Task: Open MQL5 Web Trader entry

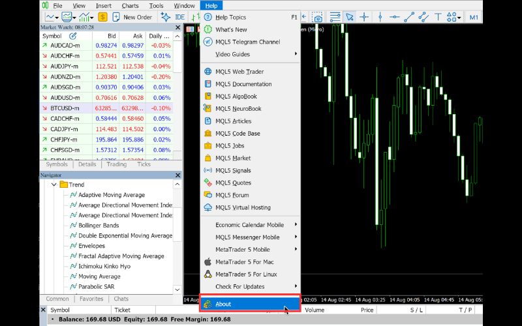Action: tap(251, 72)
